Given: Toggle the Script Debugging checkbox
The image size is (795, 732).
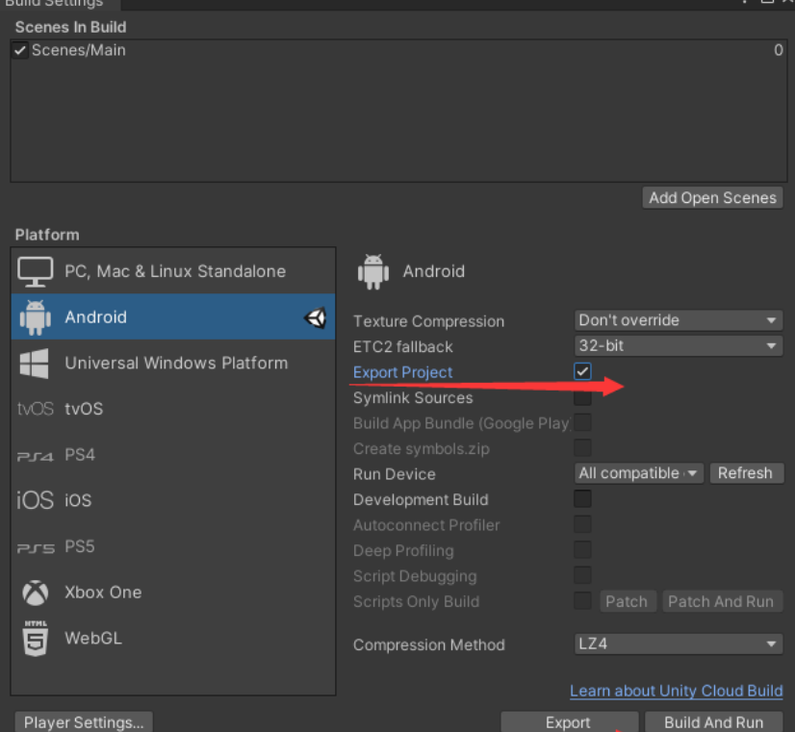Looking at the screenshot, I should point(582,575).
